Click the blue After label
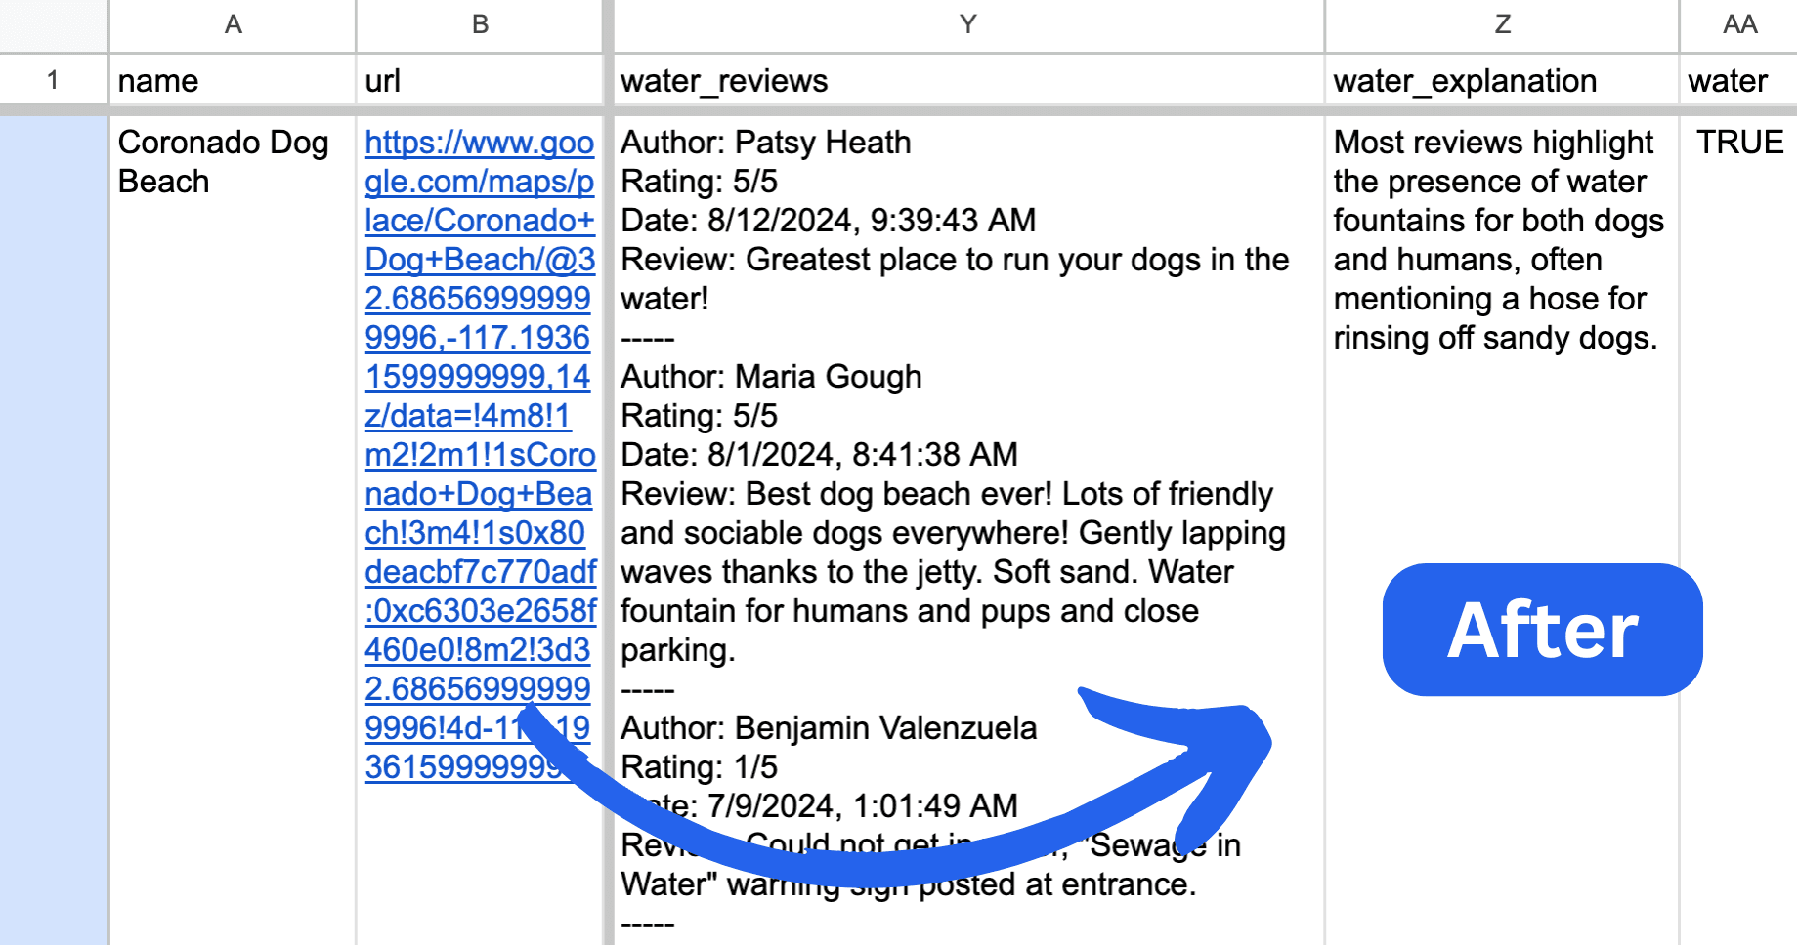 point(1542,630)
